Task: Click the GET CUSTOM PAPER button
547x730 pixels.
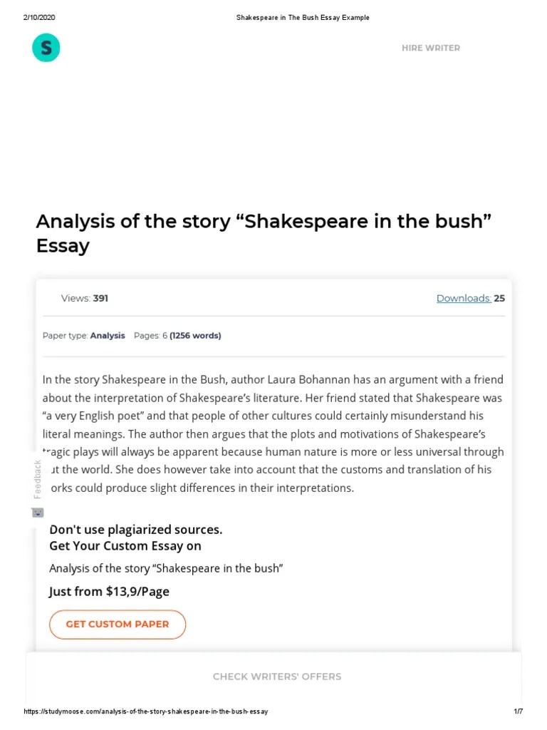Action: pos(117,624)
